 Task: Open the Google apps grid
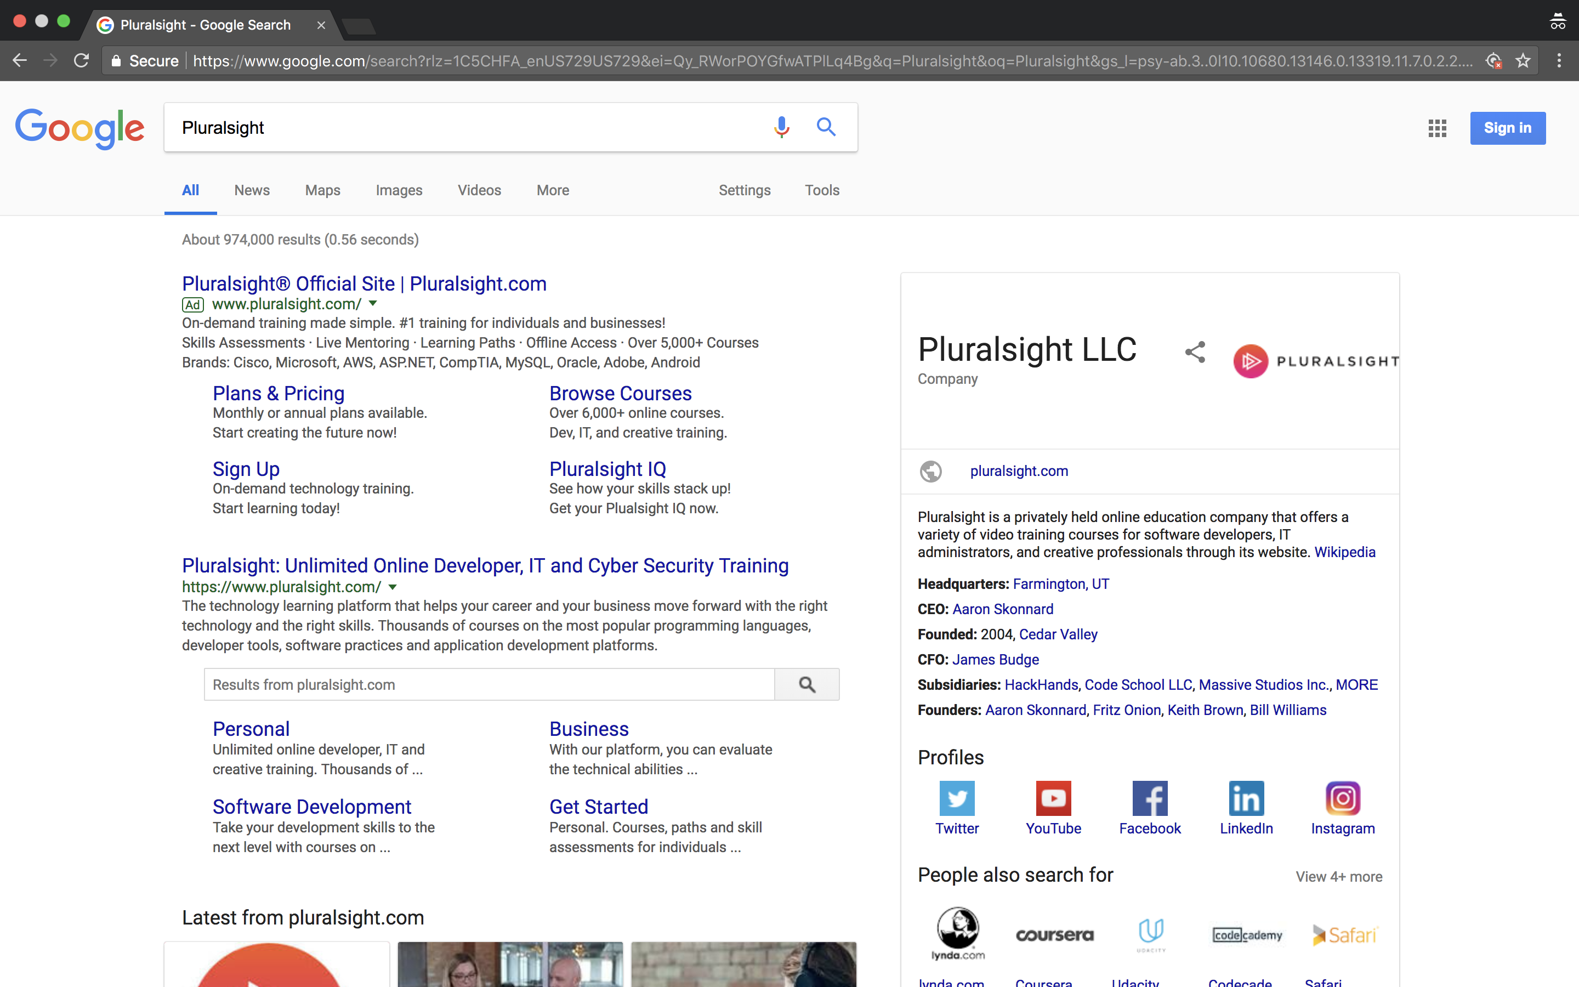coord(1437,128)
